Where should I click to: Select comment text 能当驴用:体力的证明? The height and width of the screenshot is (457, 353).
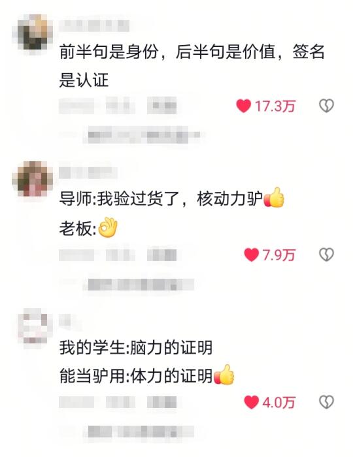(x=136, y=375)
